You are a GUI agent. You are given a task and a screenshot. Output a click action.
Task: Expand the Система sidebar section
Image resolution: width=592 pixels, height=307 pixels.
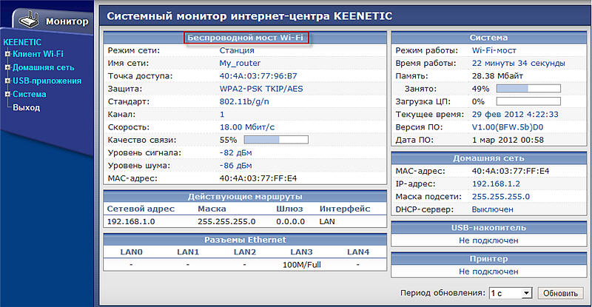(7, 94)
